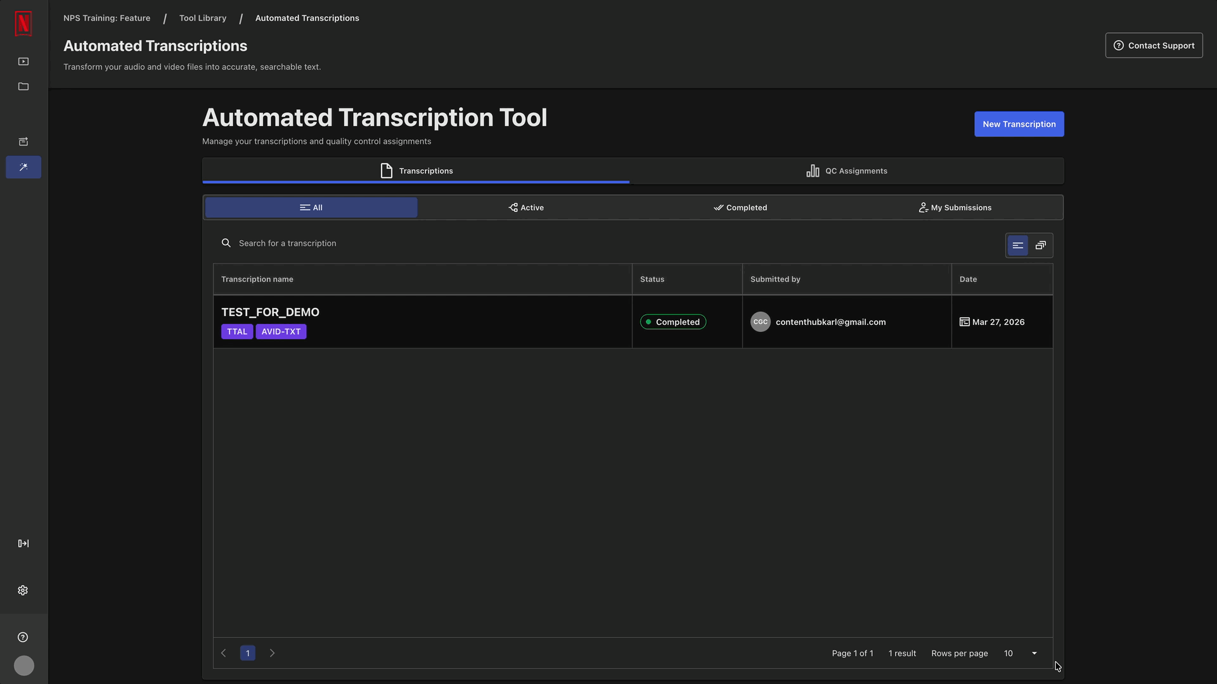Enable list view for transcriptions

coord(1017,245)
